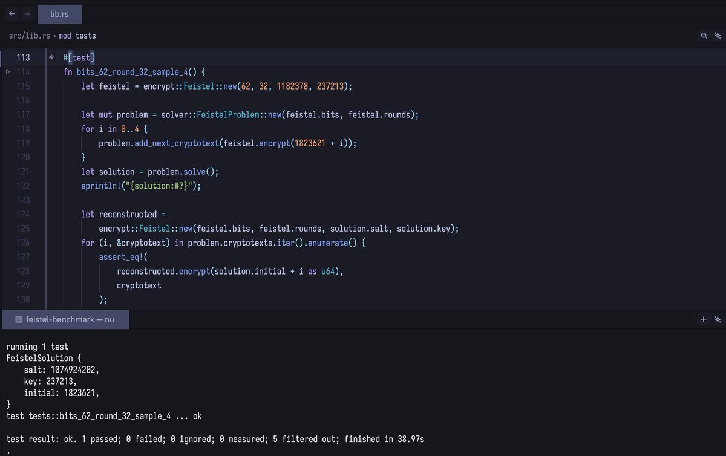This screenshot has width=726, height=456.
Task: Click solution.salt argument on line 125
Action: [x=359, y=229]
